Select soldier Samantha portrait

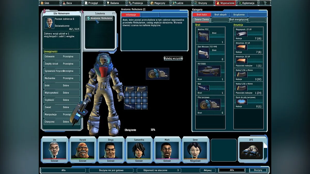[x=139, y=150]
